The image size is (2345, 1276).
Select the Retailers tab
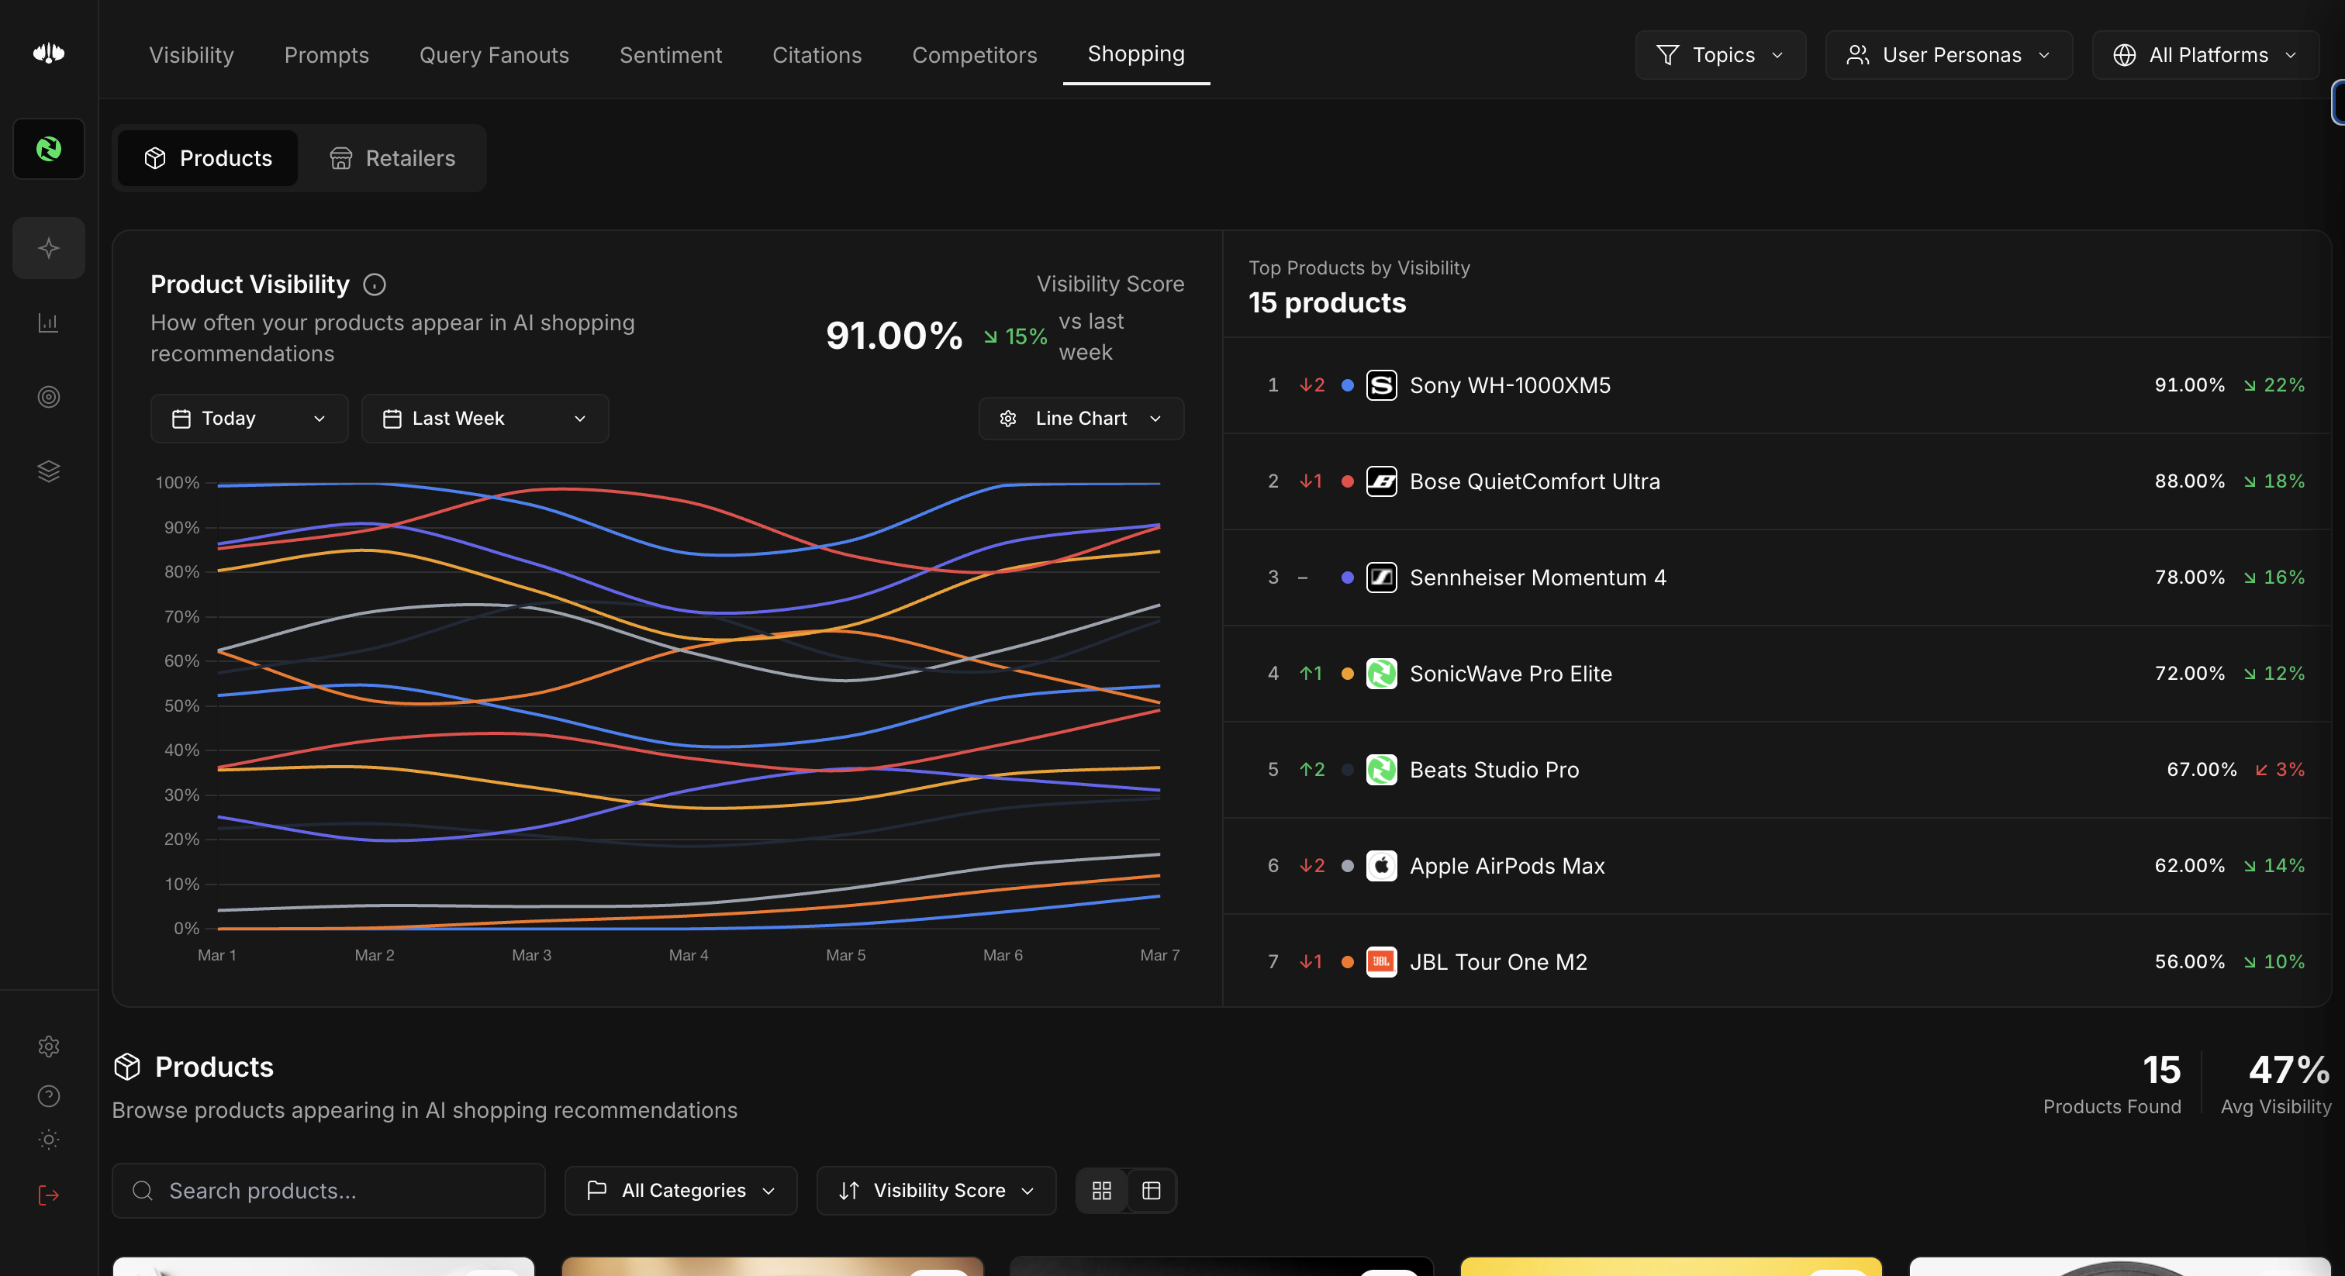pos(392,158)
